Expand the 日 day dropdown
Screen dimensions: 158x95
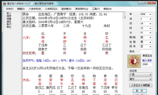point(150,24)
